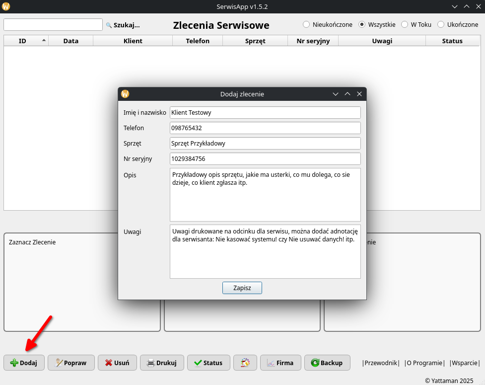
Task: Sort by the ID column header arrow
Action: (44, 40)
